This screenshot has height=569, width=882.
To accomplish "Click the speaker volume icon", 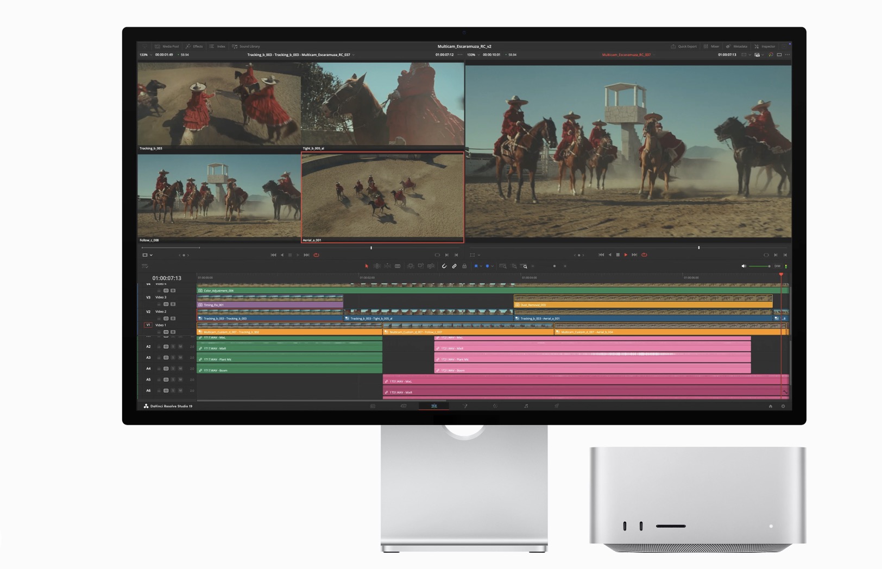I will (744, 266).
